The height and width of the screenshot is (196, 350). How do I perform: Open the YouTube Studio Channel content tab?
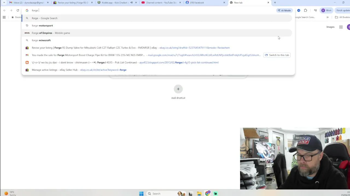[161, 3]
